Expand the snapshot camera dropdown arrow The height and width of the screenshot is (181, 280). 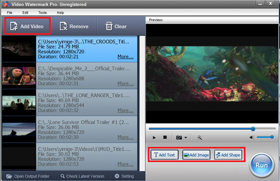186,138
